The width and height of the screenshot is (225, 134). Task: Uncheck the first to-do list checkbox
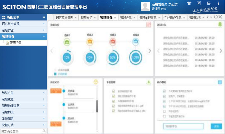[164, 91]
